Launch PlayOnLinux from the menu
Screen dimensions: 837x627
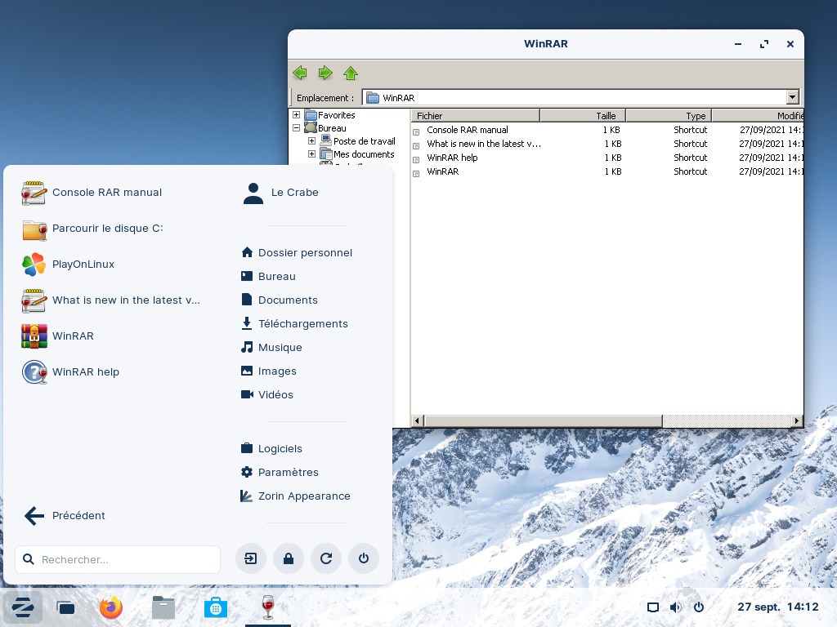pyautogui.click(x=69, y=265)
